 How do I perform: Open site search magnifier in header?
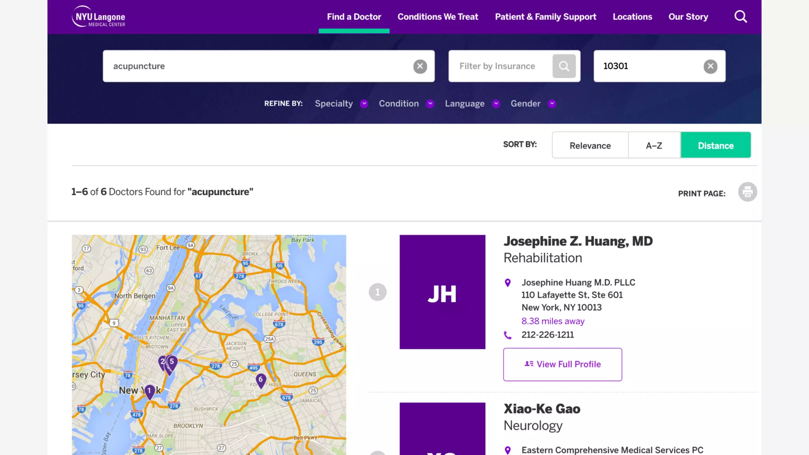pos(740,17)
